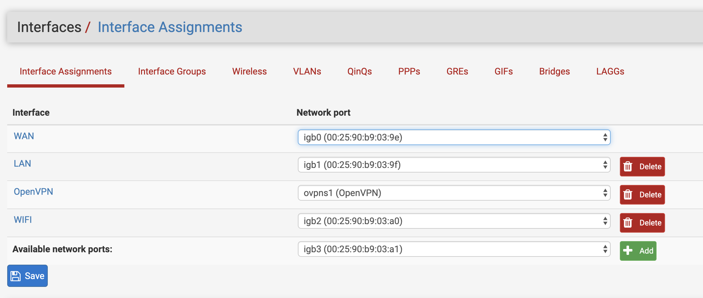This screenshot has height=298, width=703.
Task: Open the WAN interface link
Action: 24,136
